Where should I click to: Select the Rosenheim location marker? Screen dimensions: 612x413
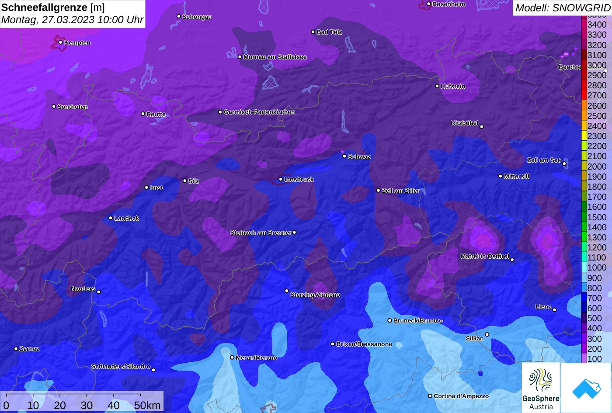pyautogui.click(x=429, y=4)
